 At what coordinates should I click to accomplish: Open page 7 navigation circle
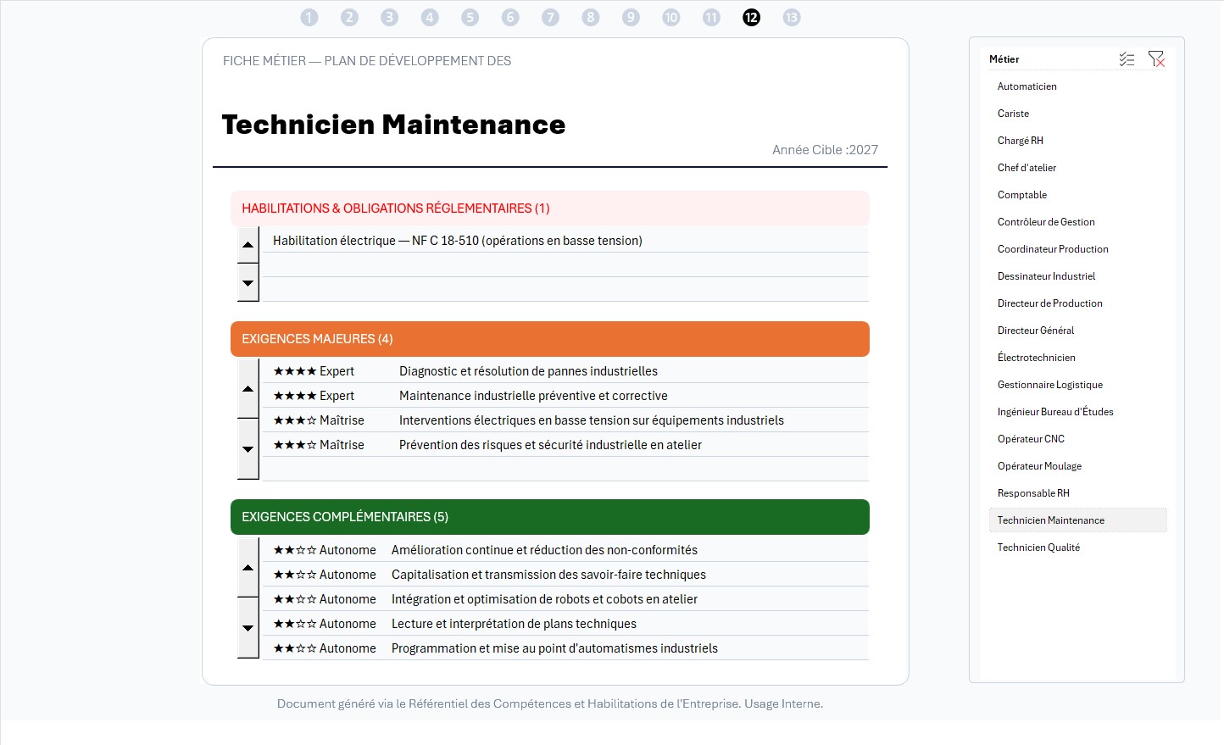tap(551, 17)
